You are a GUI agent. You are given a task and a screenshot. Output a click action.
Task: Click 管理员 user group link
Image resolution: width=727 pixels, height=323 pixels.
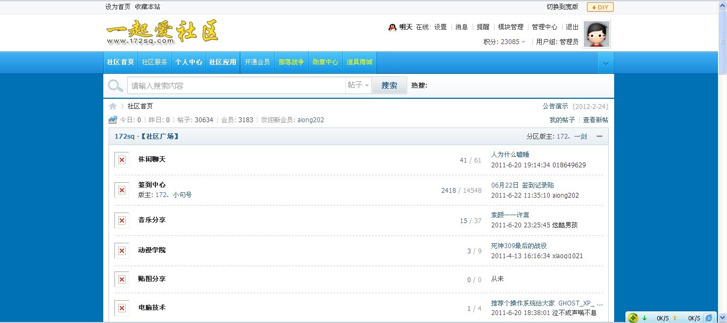click(569, 42)
